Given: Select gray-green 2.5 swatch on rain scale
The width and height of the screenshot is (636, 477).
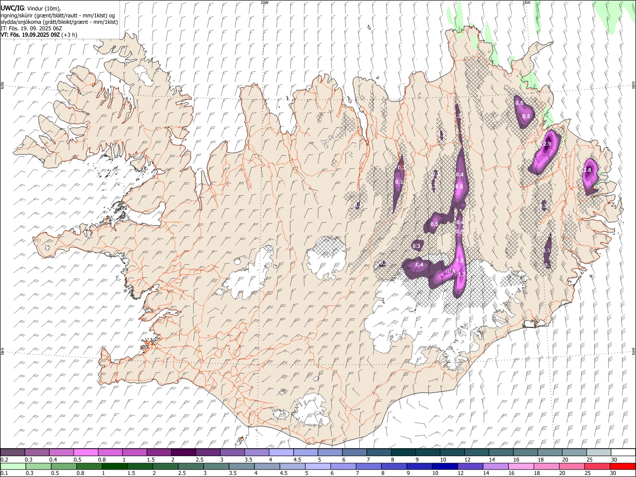Looking at the screenshot, I should [x=191, y=466].
